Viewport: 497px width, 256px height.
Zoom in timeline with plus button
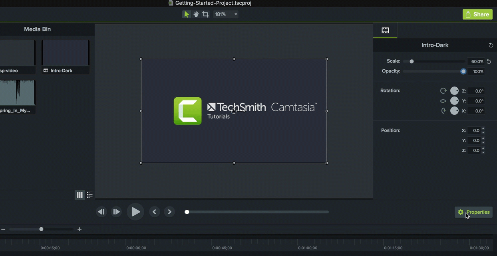pos(80,229)
